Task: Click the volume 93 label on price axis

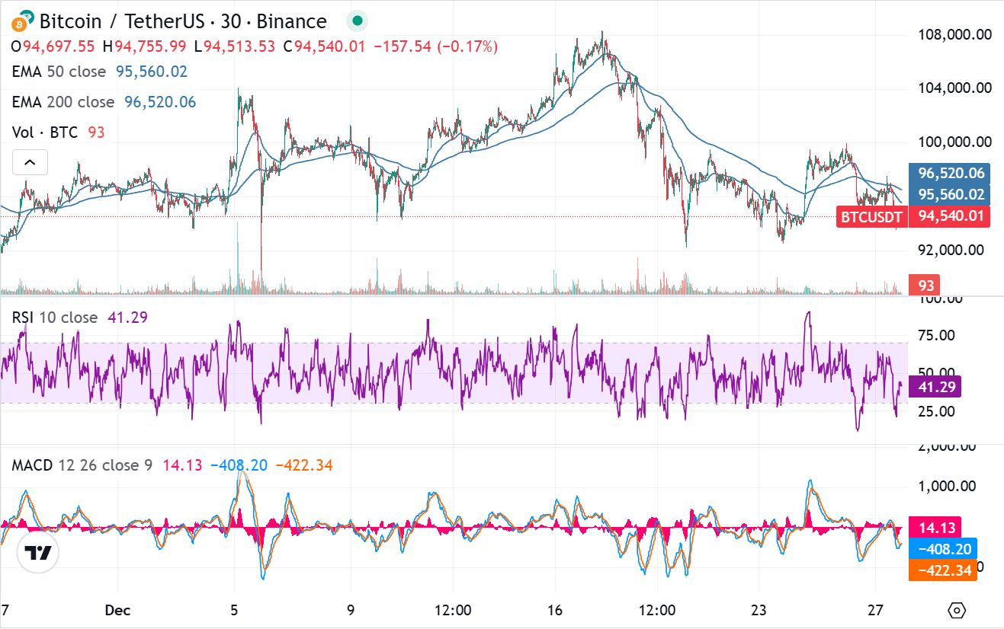Action: pyautogui.click(x=925, y=286)
